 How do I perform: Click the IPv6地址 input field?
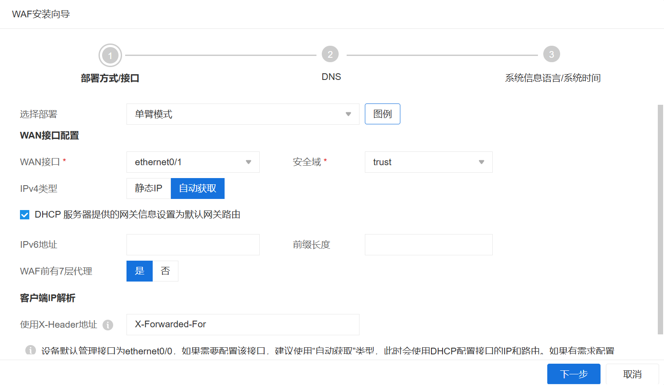pyautogui.click(x=193, y=245)
